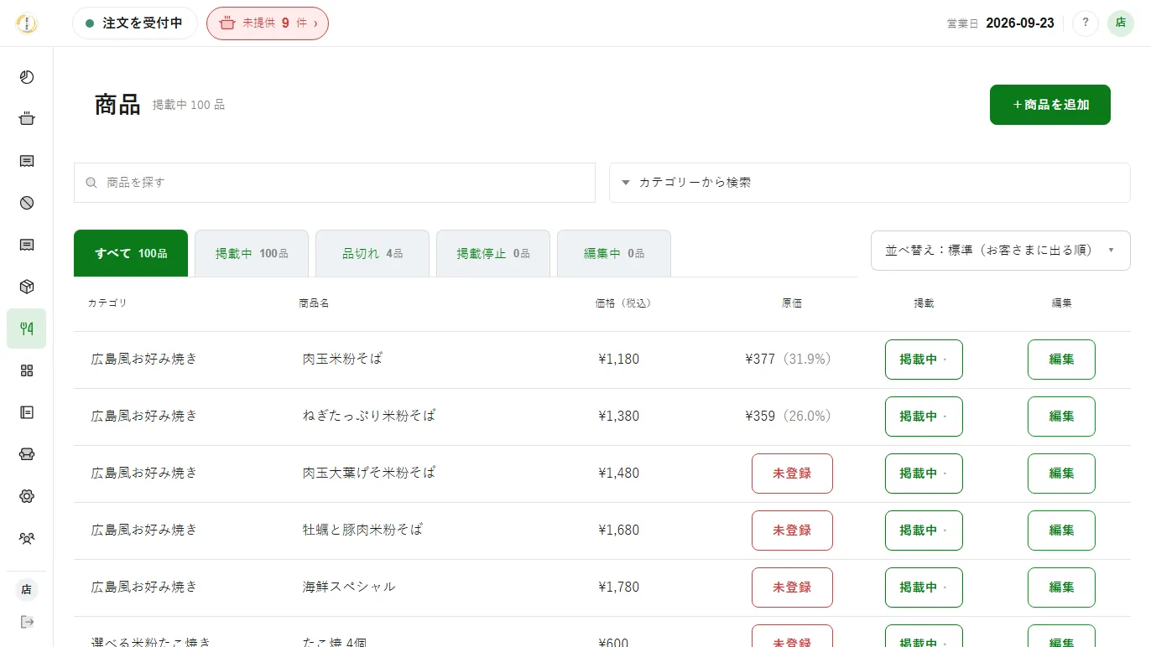Click 編集 button for ねぎたっぷり米粉そば
The height and width of the screenshot is (647, 1151).
point(1061,417)
